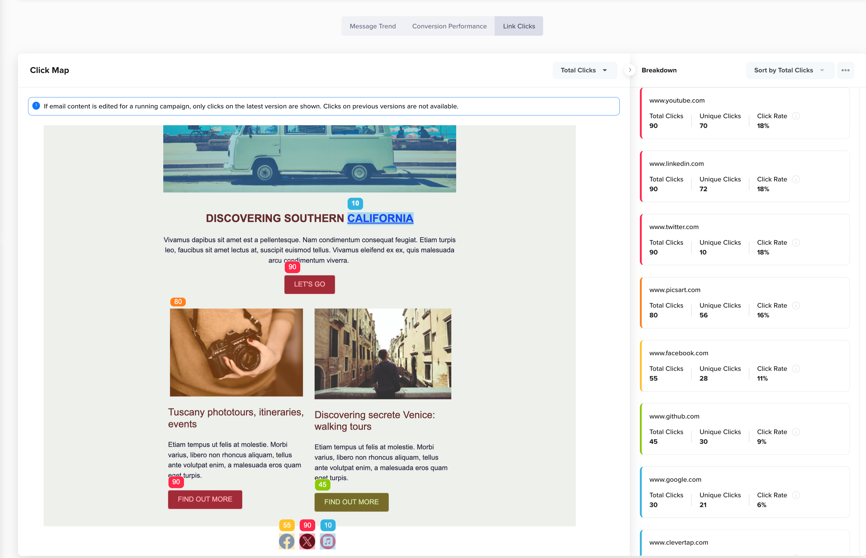Click the olive green FIND OUT MORE button
The height and width of the screenshot is (558, 866).
(x=351, y=502)
